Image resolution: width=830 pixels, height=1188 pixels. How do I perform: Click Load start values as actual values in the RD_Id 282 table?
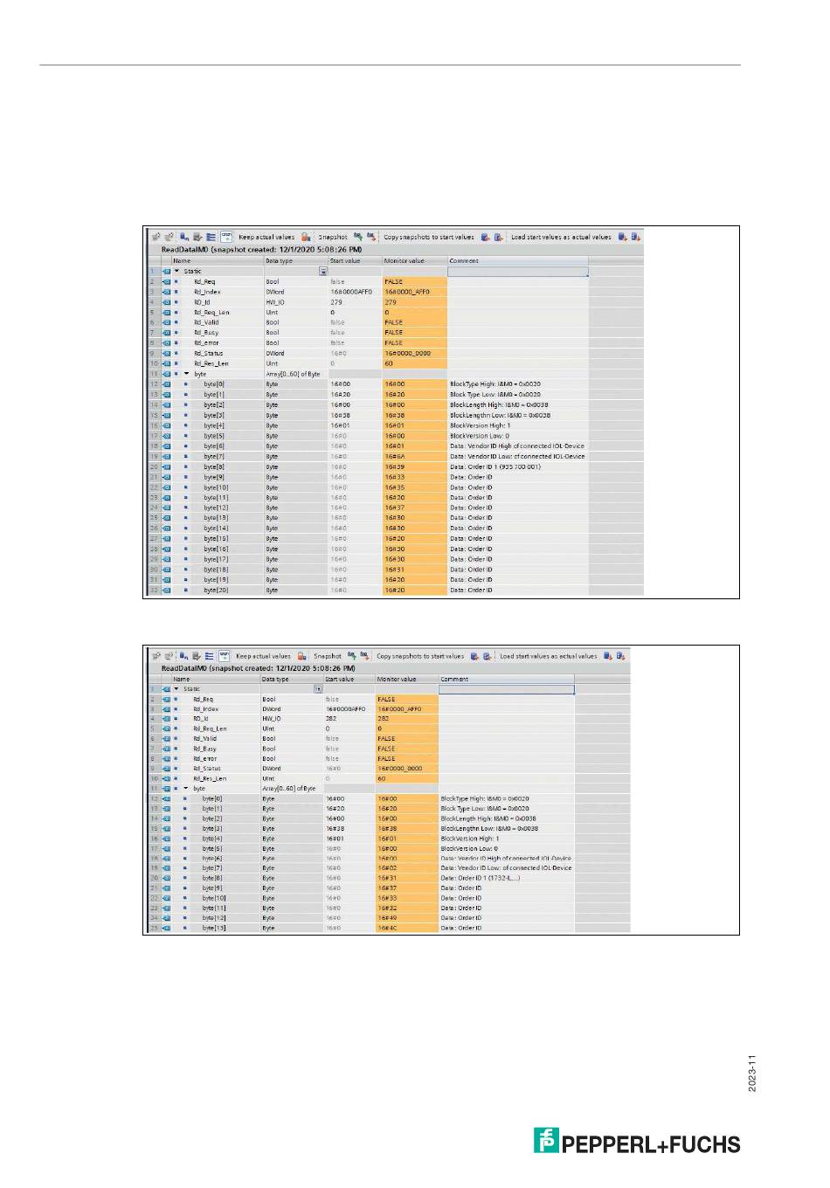548,656
